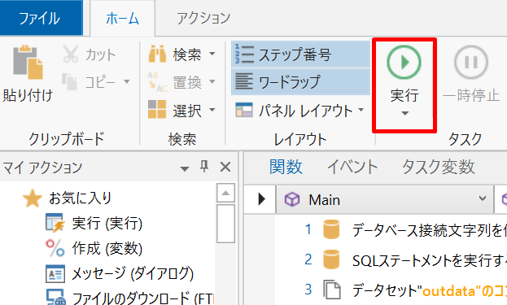Click the FTP download monitor icon
The width and height of the screenshot is (507, 305).
[x=55, y=297]
